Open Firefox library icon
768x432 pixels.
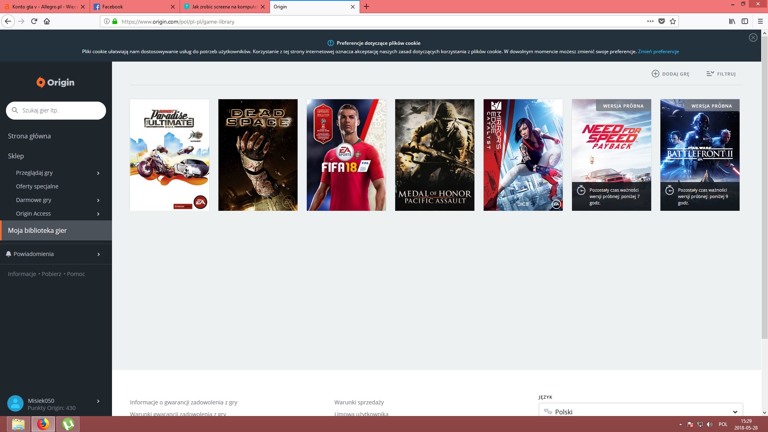(x=732, y=22)
